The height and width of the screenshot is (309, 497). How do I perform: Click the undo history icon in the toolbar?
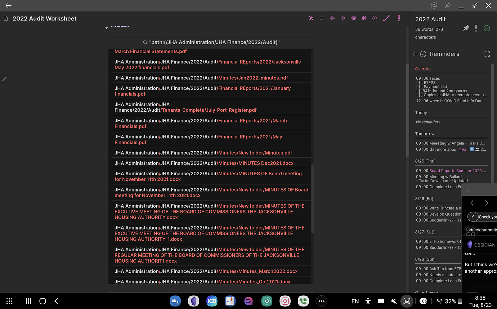[x=375, y=18]
